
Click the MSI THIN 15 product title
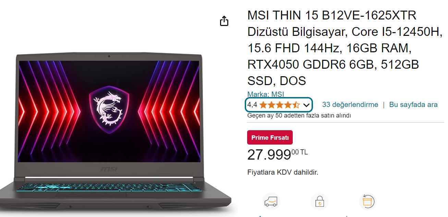[345, 48]
